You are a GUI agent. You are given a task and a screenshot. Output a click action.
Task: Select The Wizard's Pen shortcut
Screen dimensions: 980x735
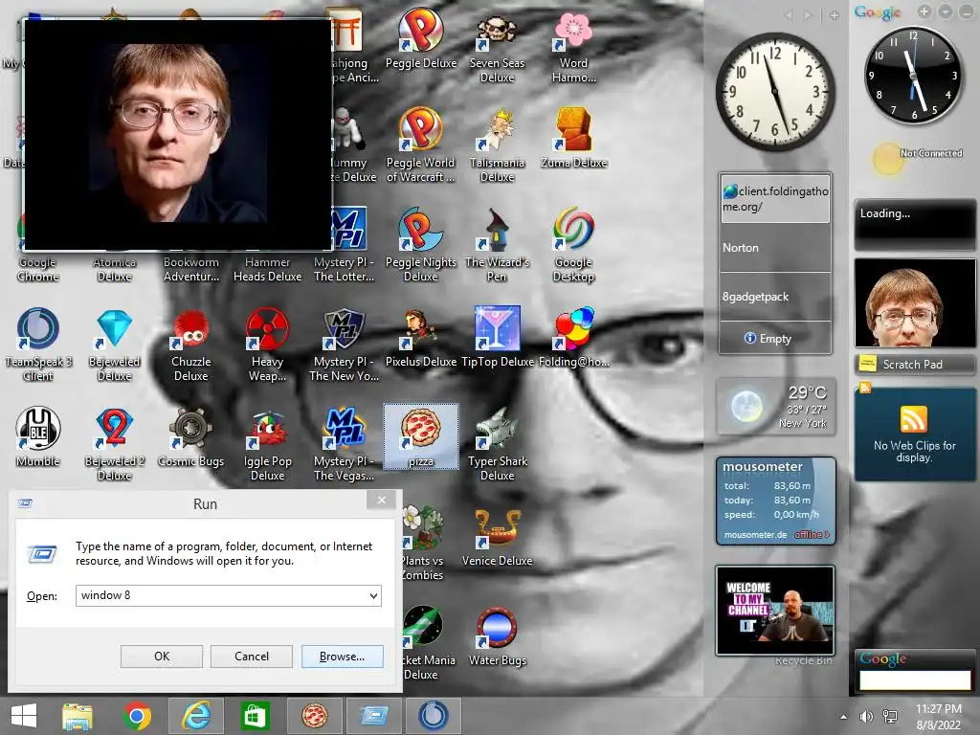pyautogui.click(x=497, y=245)
